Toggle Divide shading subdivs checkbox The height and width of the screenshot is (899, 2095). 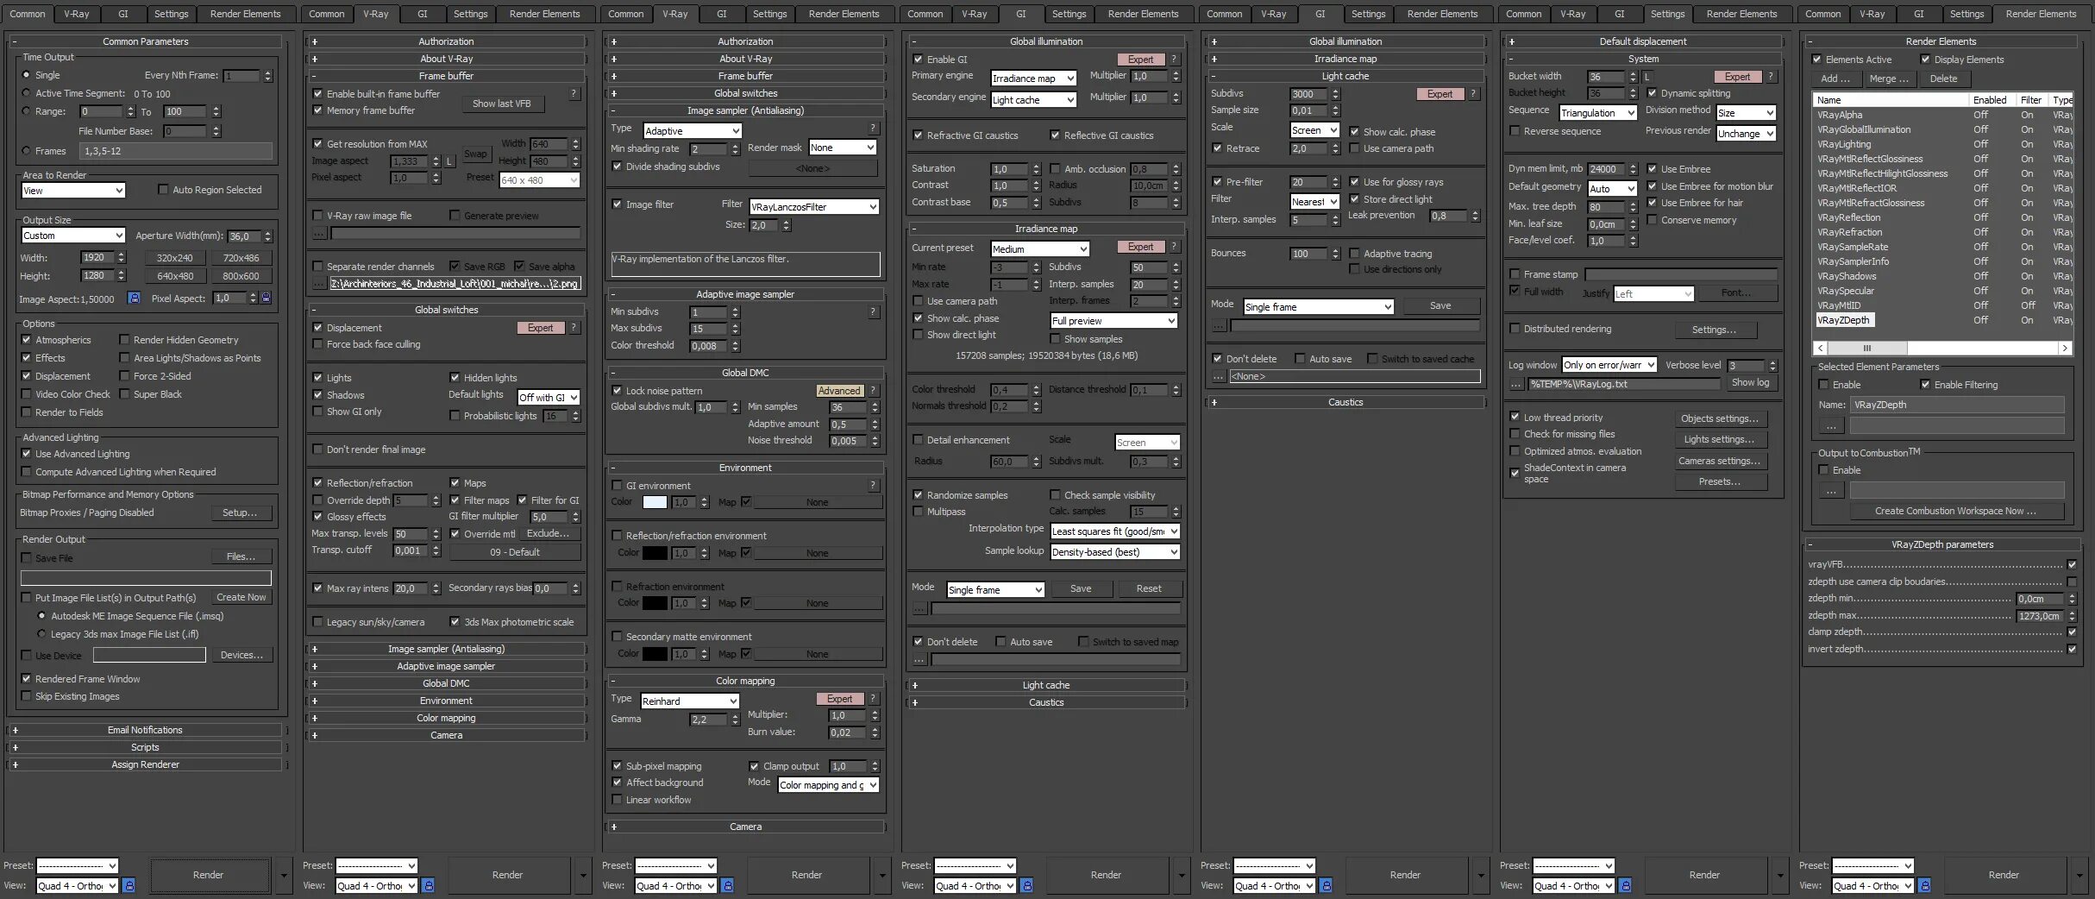(x=617, y=167)
